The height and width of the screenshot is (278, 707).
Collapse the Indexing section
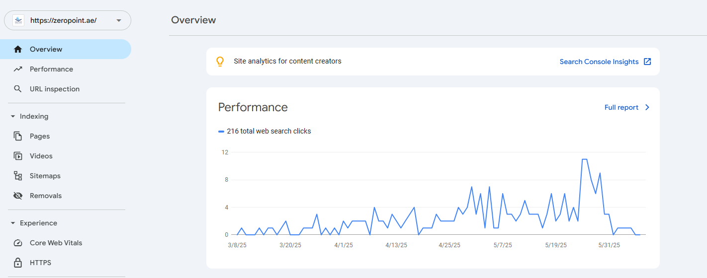point(13,116)
